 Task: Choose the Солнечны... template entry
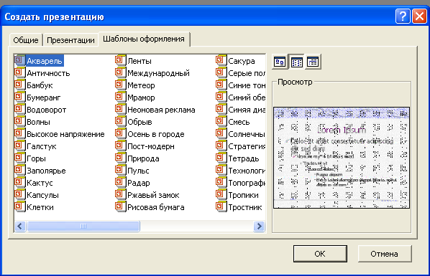pyautogui.click(x=247, y=134)
